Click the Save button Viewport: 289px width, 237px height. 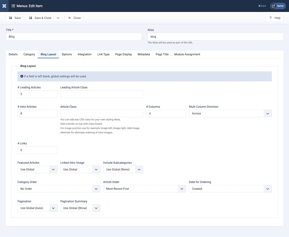(x=15, y=18)
